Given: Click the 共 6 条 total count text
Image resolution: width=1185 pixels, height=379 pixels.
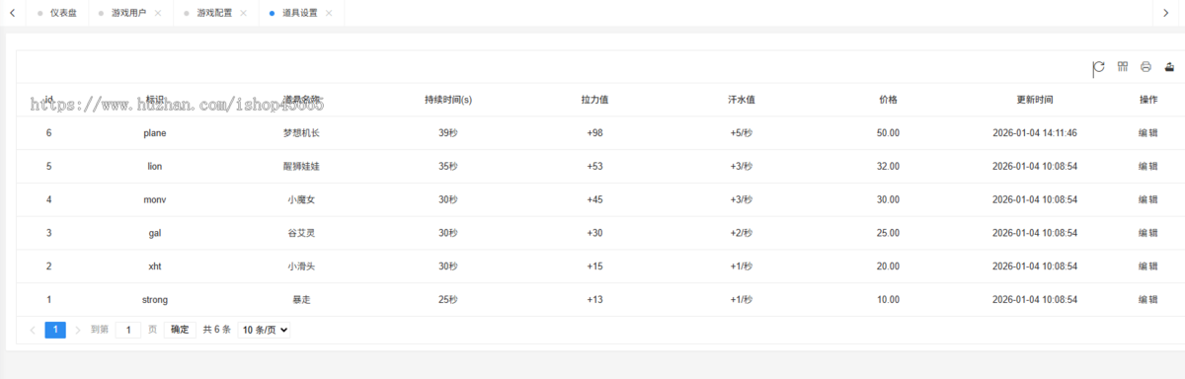Looking at the screenshot, I should (x=216, y=330).
